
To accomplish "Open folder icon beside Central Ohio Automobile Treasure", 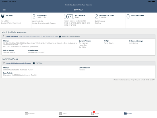I will [4, 63].
